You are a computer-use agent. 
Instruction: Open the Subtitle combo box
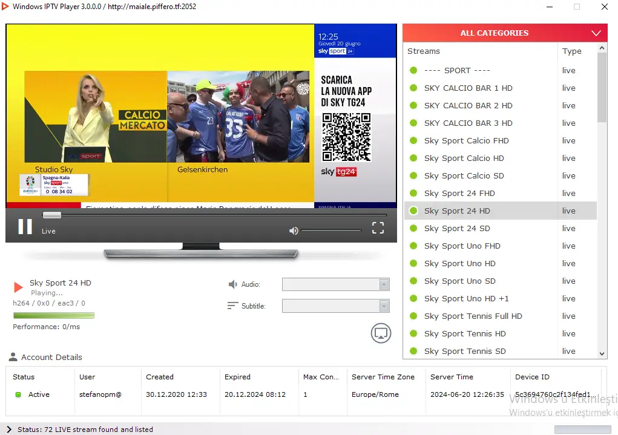[x=335, y=306]
